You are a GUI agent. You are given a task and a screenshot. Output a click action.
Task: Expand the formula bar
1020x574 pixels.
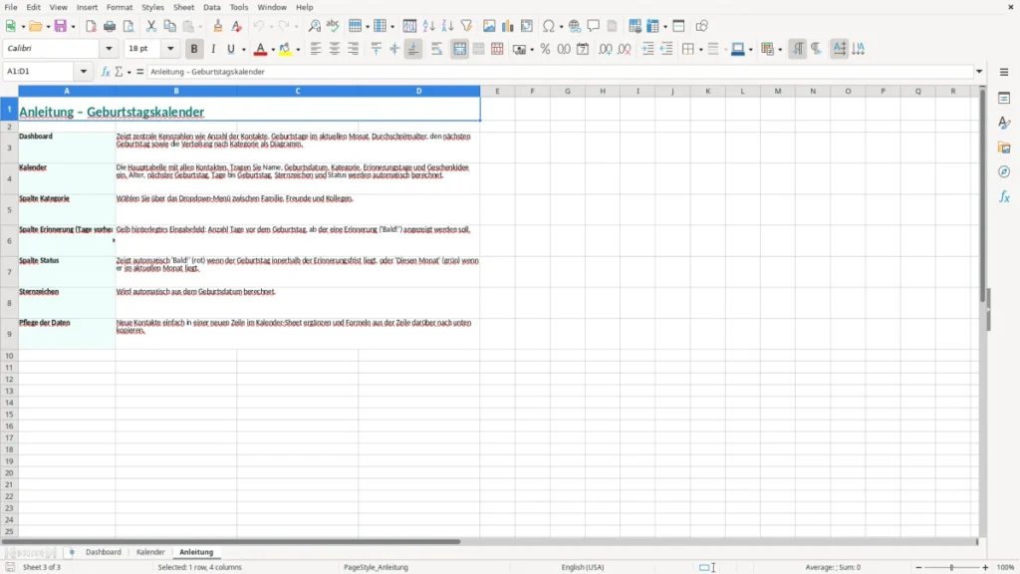click(979, 72)
